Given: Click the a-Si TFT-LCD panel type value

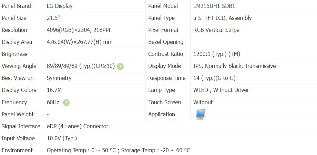Looking at the screenshot, I should 222,18.
